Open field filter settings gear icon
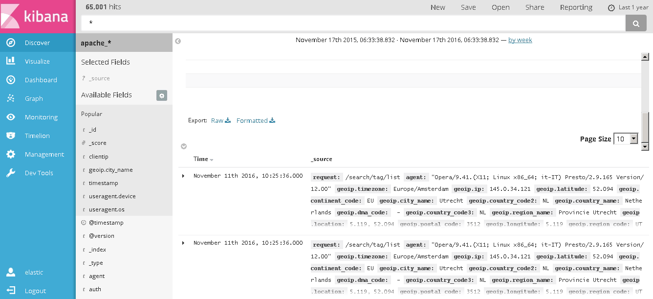This screenshot has height=299, width=653. coord(162,95)
